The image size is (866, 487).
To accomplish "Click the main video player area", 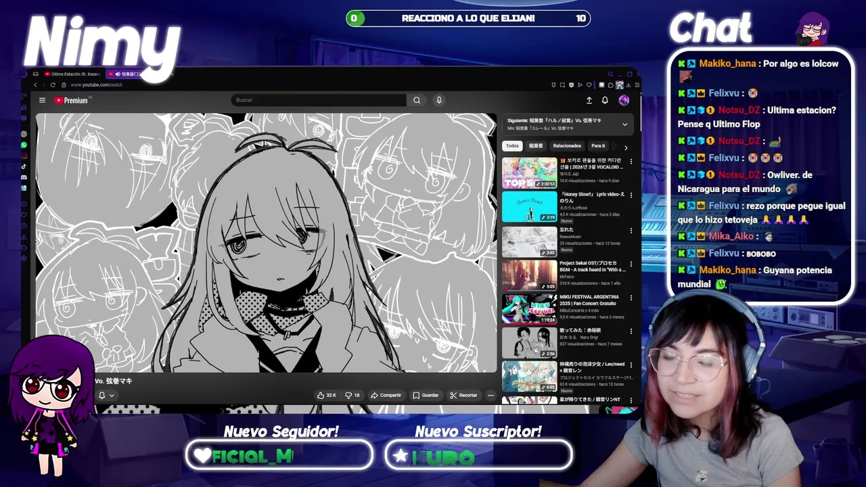I will (x=266, y=242).
